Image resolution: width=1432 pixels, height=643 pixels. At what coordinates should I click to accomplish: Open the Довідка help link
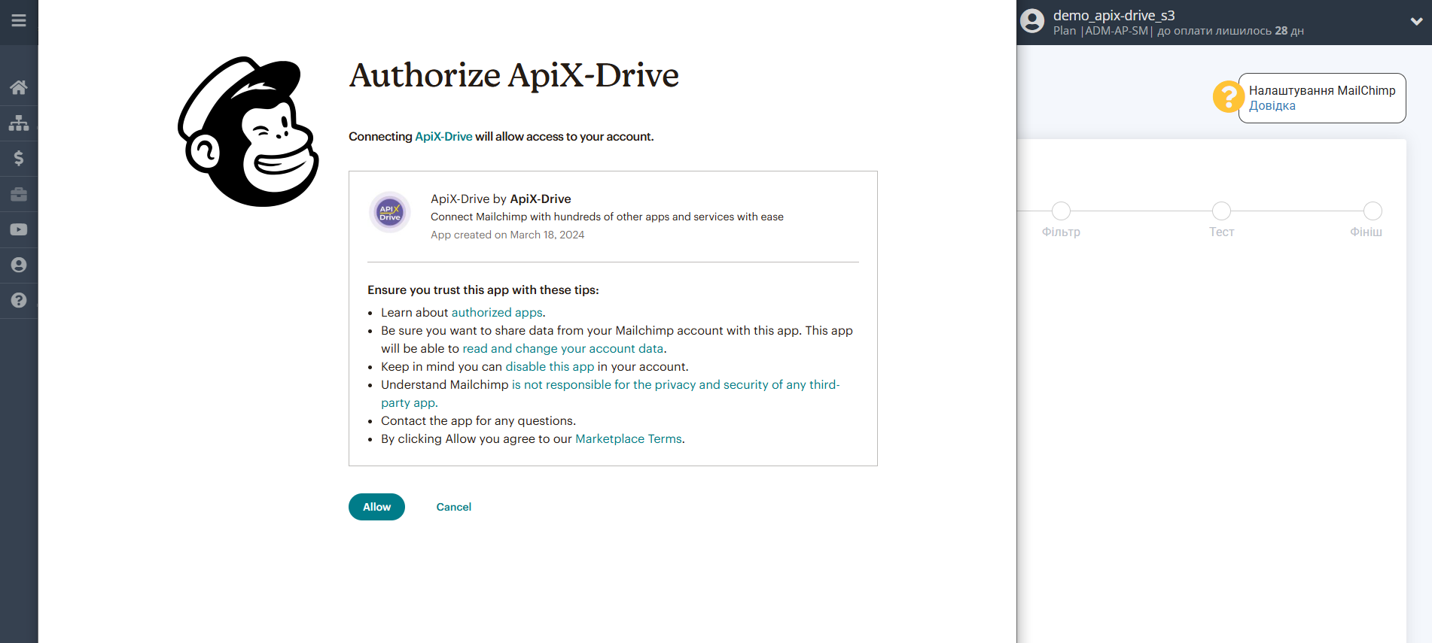1272,106
